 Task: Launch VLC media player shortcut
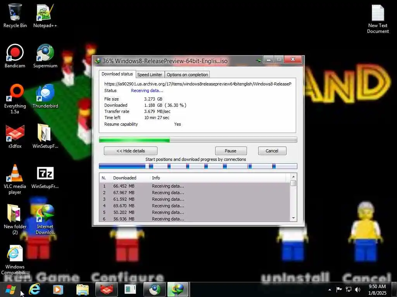coord(15,179)
